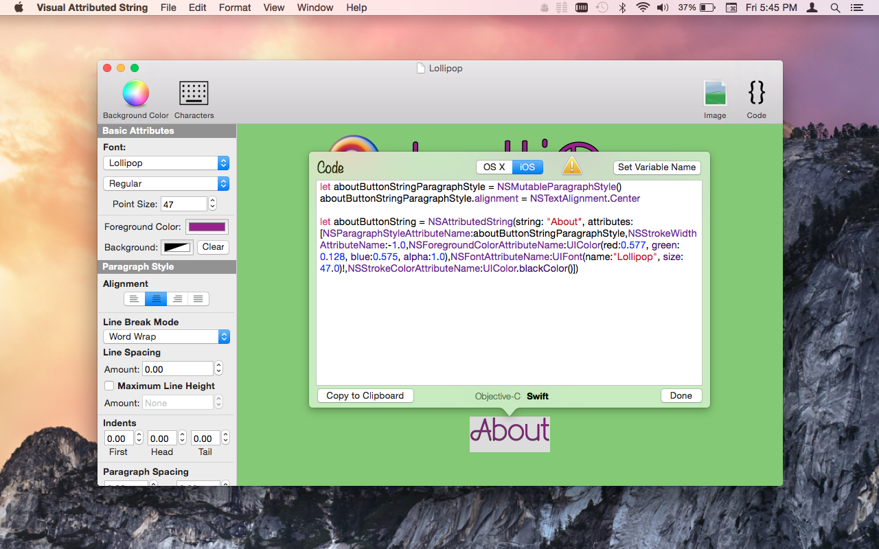Click the Point Size stepper
The width and height of the screenshot is (879, 549).
(213, 204)
